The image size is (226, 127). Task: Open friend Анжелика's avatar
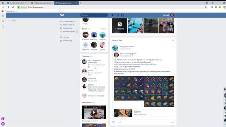[x=85, y=35]
